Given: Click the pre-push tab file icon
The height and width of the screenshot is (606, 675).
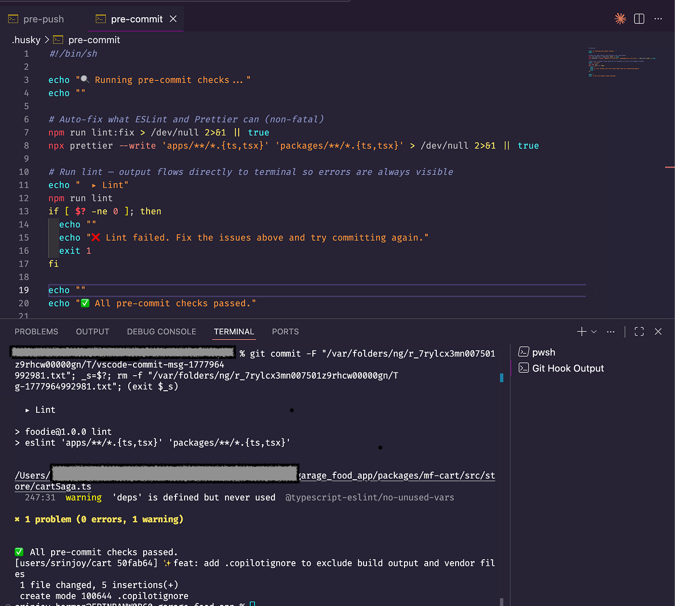Looking at the screenshot, I should [x=13, y=19].
